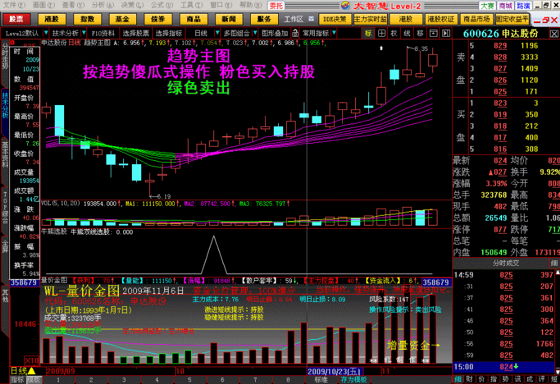
Task: Click the 服务 button
Action: 264,19
